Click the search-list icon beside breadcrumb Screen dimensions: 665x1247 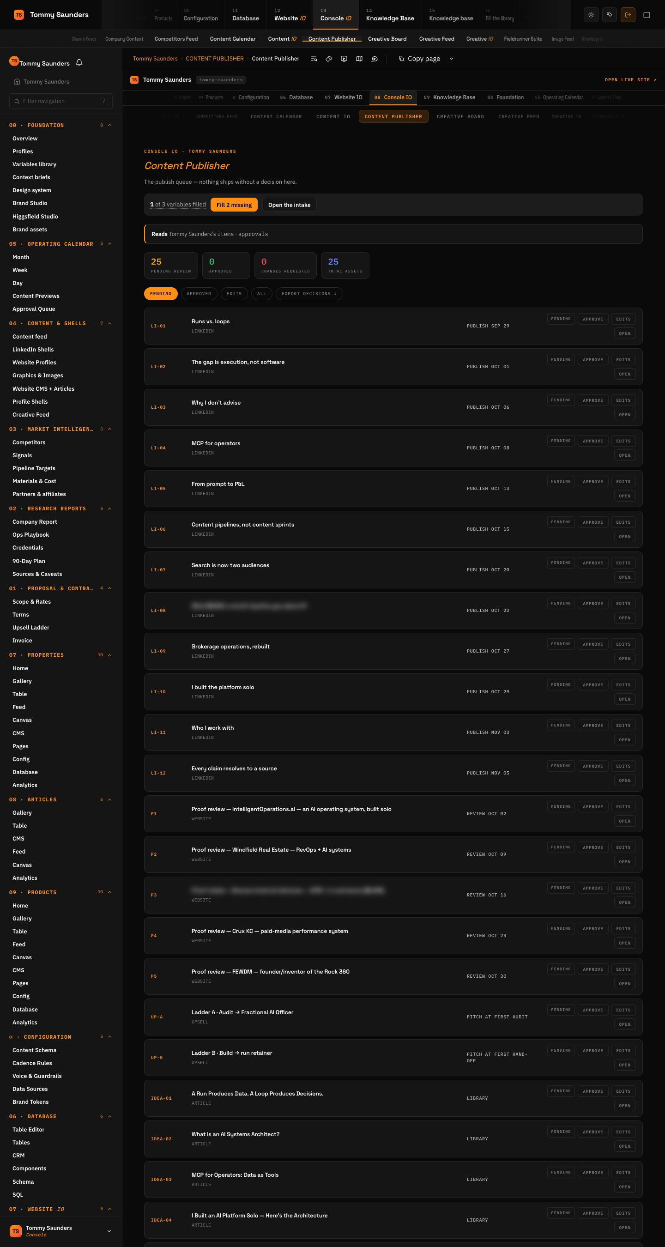point(314,59)
